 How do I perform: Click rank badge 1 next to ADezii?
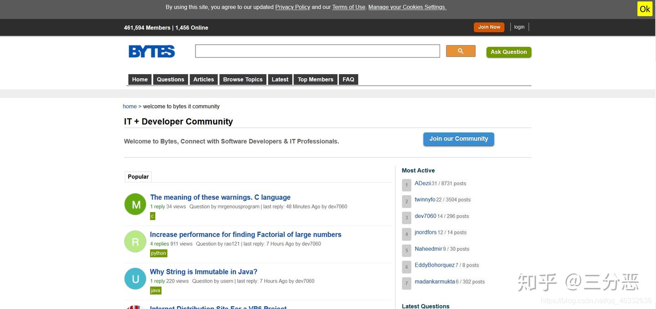[x=407, y=185]
